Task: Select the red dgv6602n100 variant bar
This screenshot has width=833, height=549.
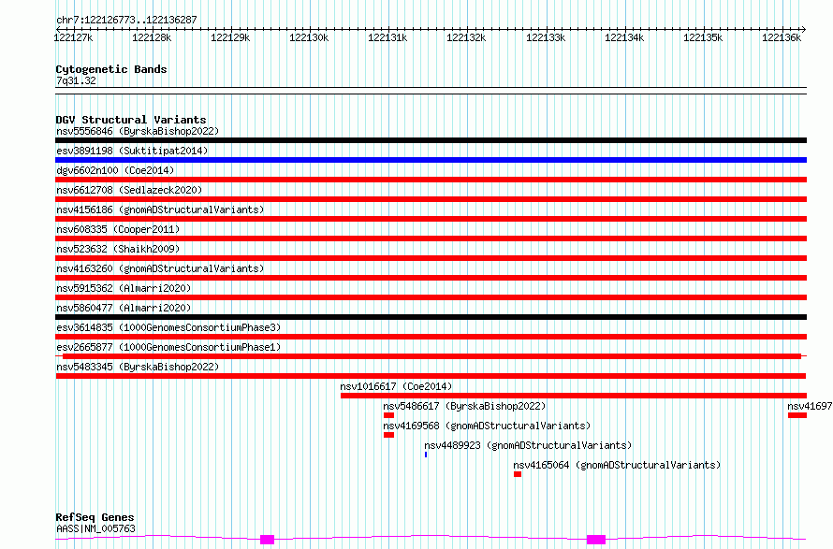Action: pyautogui.click(x=431, y=180)
